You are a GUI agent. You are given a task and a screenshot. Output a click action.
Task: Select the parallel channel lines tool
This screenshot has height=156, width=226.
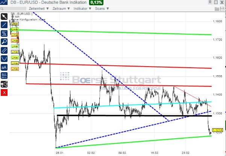(4, 50)
